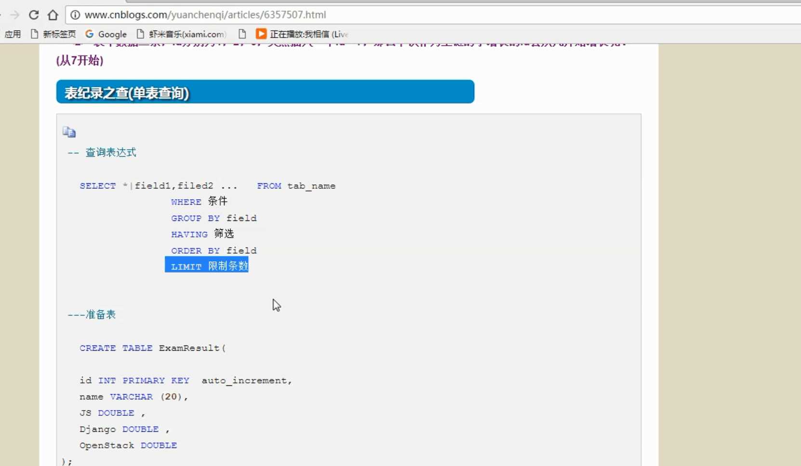The height and width of the screenshot is (466, 801).
Task: Click the 'ORDER BY field' line
Action: (214, 250)
